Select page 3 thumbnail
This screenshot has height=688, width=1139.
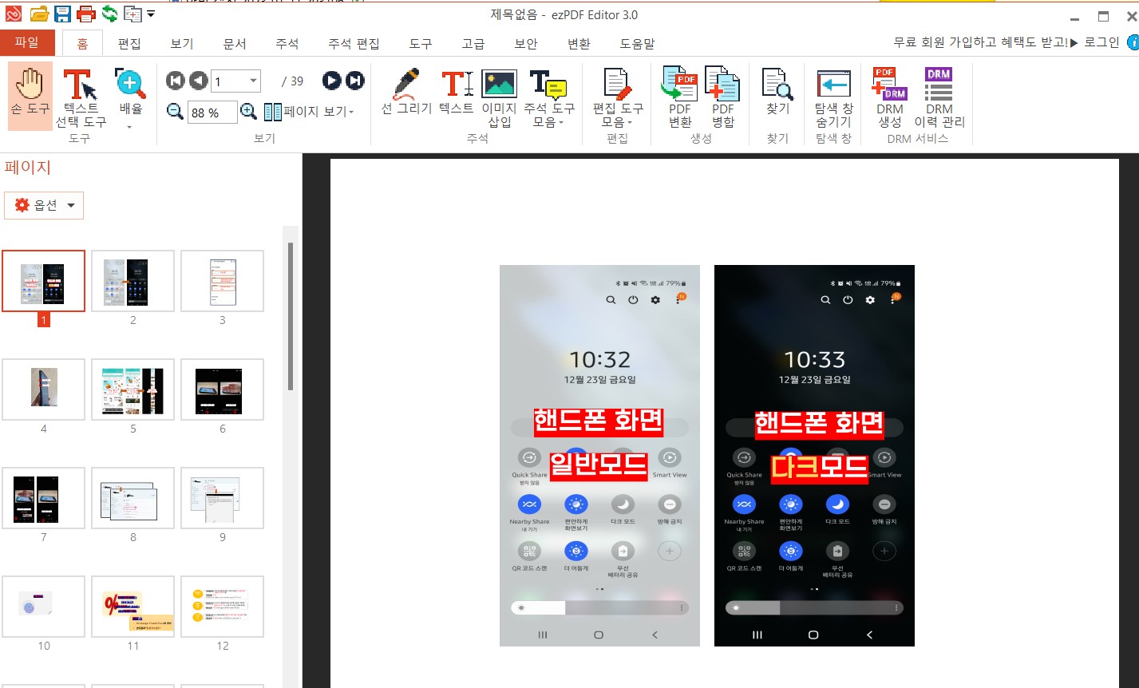point(222,281)
